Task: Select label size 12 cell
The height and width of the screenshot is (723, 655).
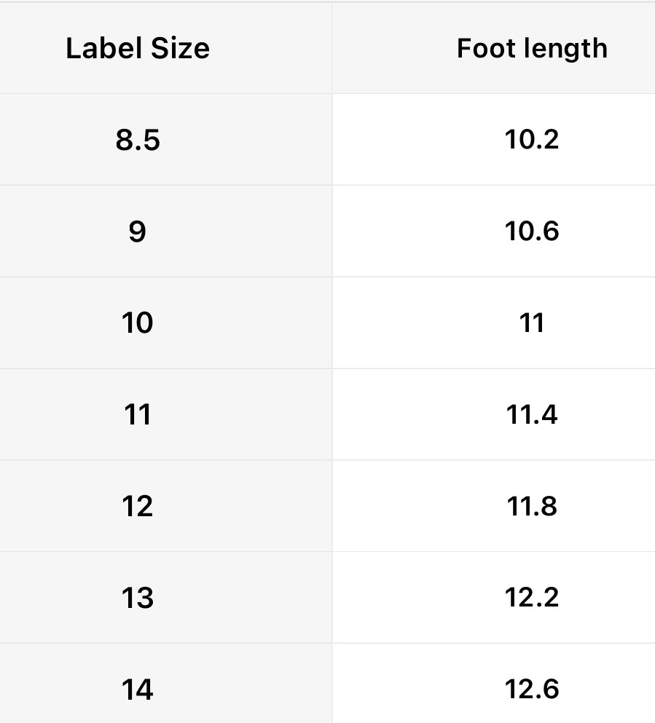Action: point(138,506)
